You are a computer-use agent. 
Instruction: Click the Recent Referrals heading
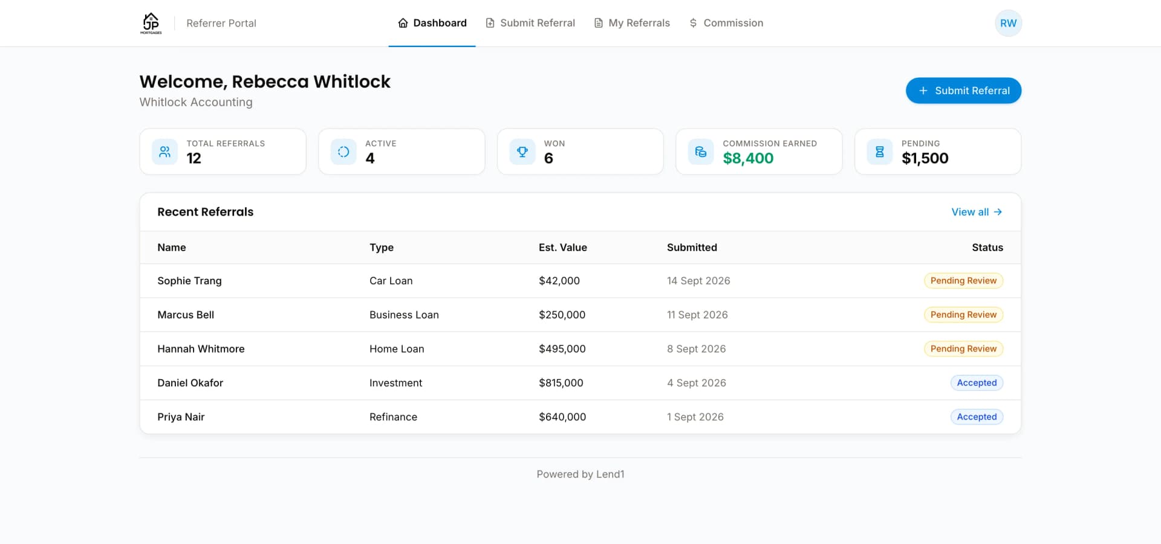pyautogui.click(x=205, y=212)
